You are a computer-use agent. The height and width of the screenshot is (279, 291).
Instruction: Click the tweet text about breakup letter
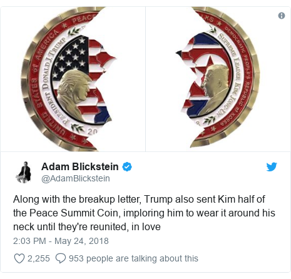[144, 213]
